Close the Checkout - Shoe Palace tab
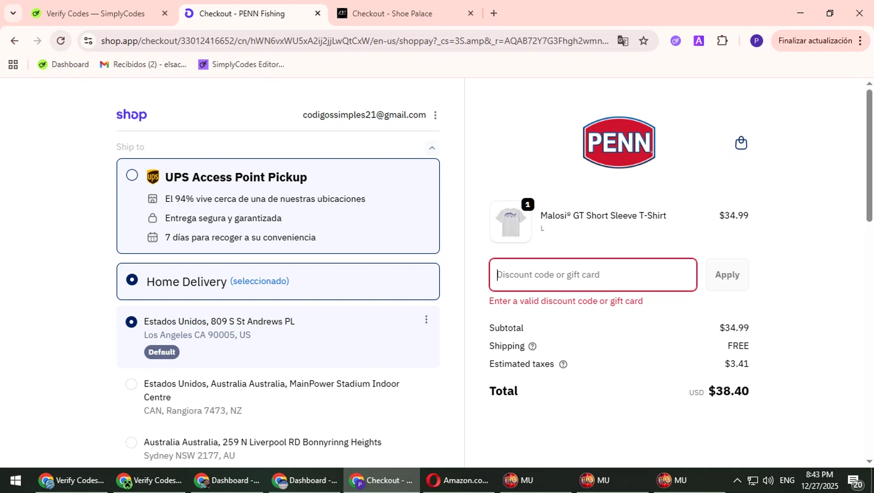 click(471, 13)
